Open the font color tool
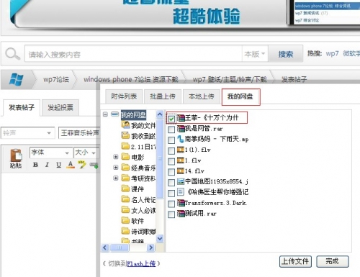The height and width of the screenshot is (277, 360). click(x=71, y=165)
